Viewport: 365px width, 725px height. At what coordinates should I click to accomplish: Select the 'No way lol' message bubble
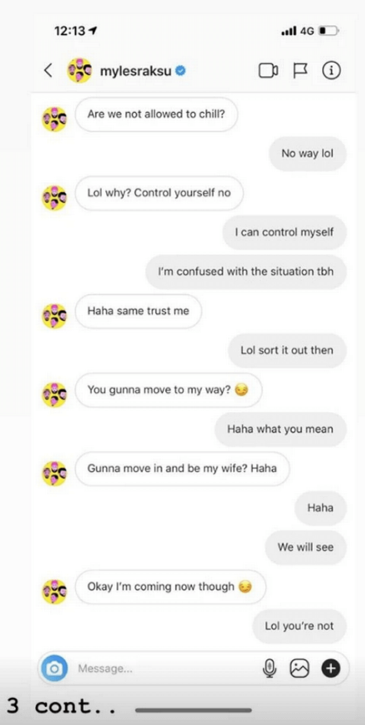point(307,154)
